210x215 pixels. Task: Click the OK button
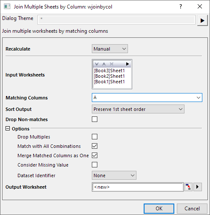[x=159, y=209]
